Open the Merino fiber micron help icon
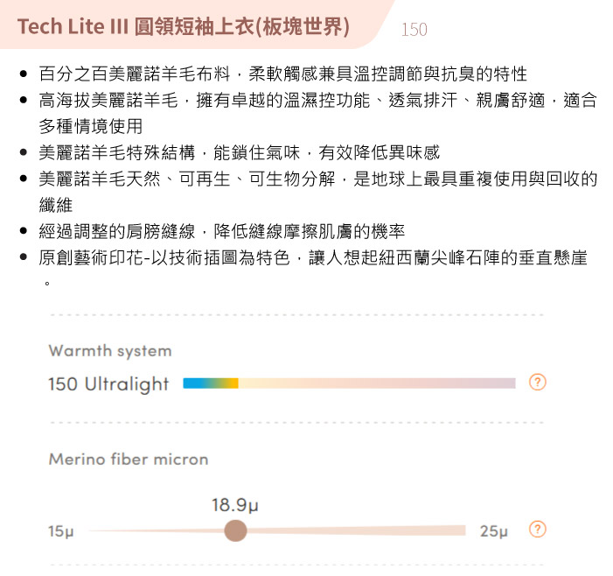The image size is (613, 576). point(538,530)
